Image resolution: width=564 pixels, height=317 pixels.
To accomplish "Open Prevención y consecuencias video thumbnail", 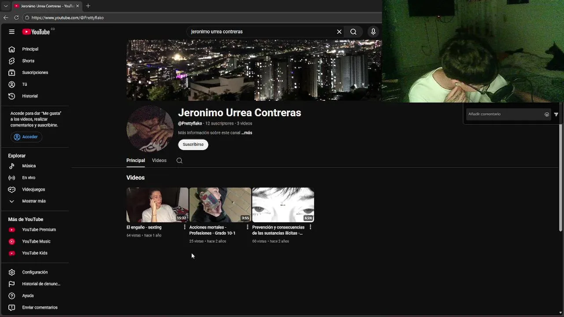I will (283, 205).
